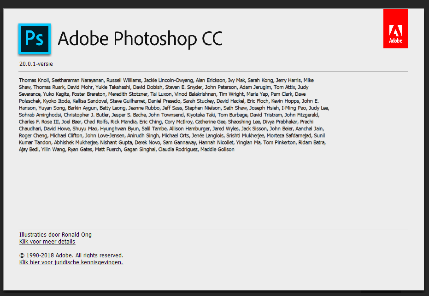Click the name 'Daniel Presedo' in credits
429x296 pixels.
click(164, 101)
